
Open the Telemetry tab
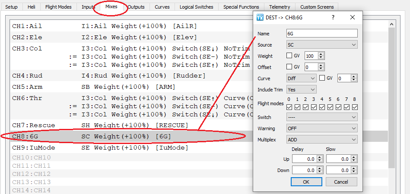click(x=279, y=7)
